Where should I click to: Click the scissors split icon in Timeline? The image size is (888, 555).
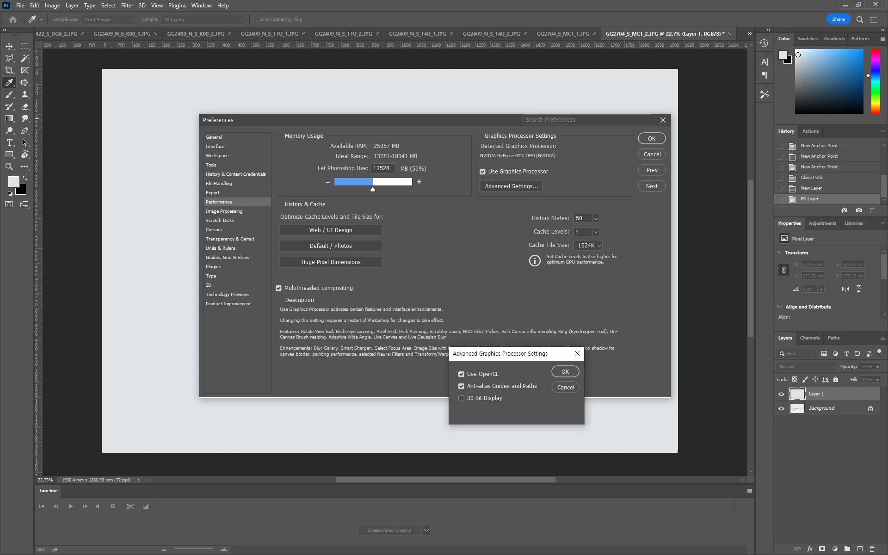coord(130,506)
